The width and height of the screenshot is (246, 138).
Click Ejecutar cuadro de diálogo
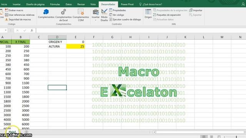[x=125, y=20]
